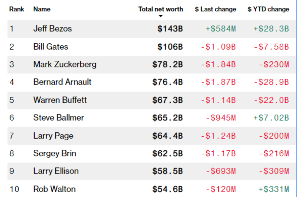The width and height of the screenshot is (297, 197).
Task: Click Jeff Bezos's $143B net worth
Action: (x=170, y=29)
